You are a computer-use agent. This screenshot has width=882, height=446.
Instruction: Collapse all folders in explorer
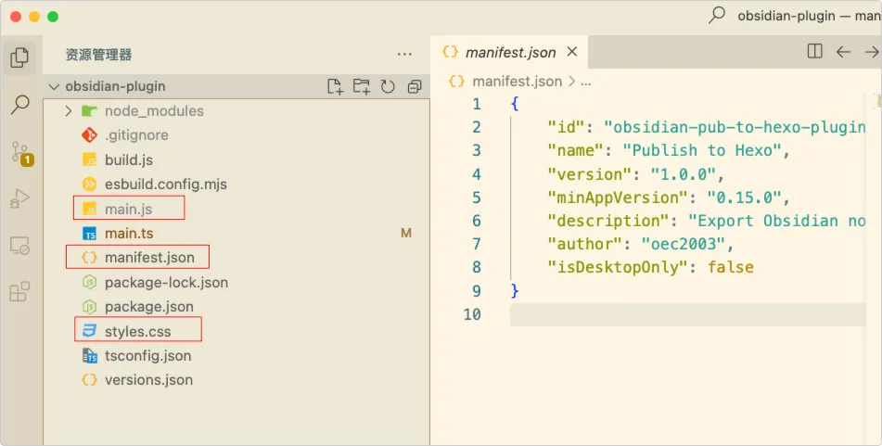coord(415,86)
